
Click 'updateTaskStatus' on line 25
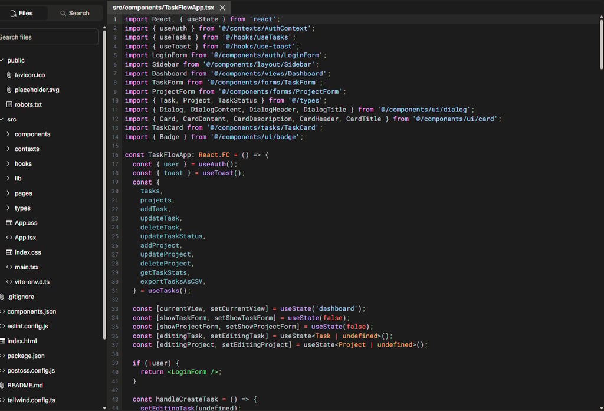[x=171, y=236]
